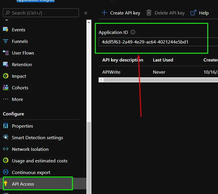Image resolution: width=218 pixels, height=194 pixels.
Task: Click the sidebar vertical scrollbar thumb
Action: (89, 158)
